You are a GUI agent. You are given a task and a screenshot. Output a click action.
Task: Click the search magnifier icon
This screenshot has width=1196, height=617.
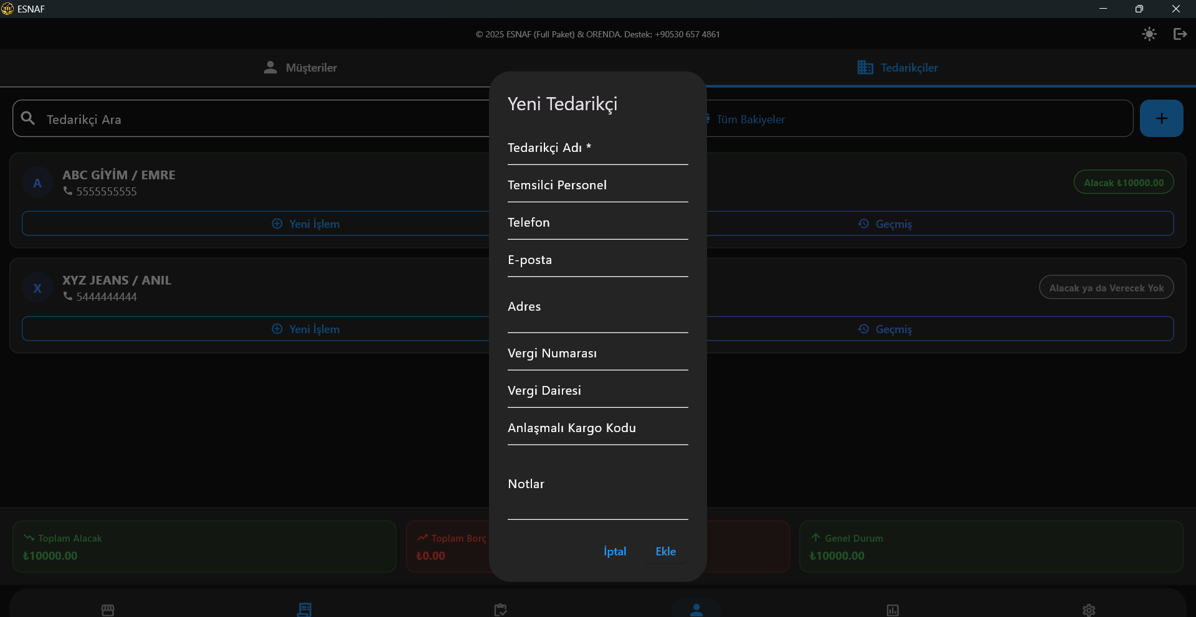coord(28,118)
